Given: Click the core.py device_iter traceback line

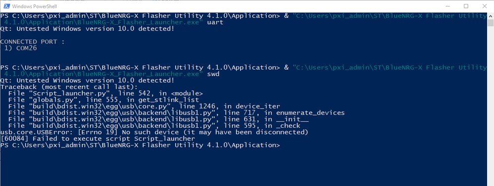Looking at the screenshot, I should [x=145, y=106].
